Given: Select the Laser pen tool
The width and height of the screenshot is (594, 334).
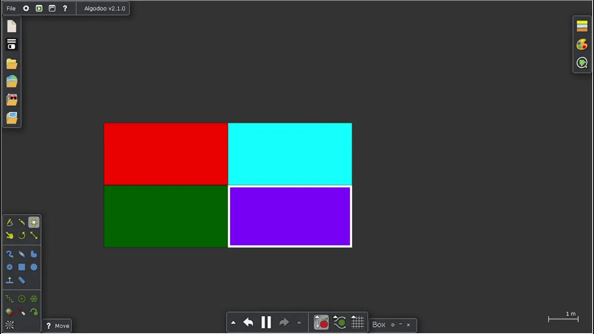Looking at the screenshot, I should coord(22,312).
